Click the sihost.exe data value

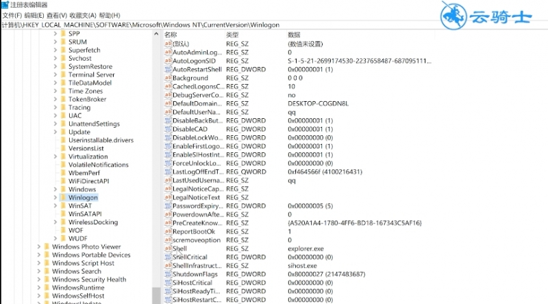(302, 266)
